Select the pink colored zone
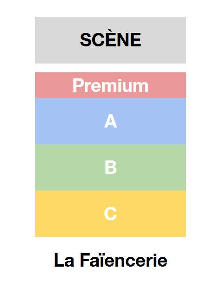 (110, 85)
